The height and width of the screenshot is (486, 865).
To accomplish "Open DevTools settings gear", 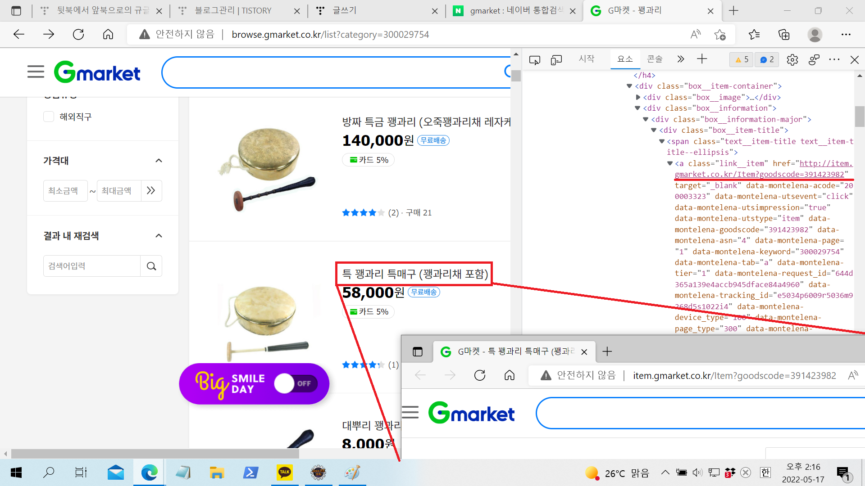I will coord(792,59).
